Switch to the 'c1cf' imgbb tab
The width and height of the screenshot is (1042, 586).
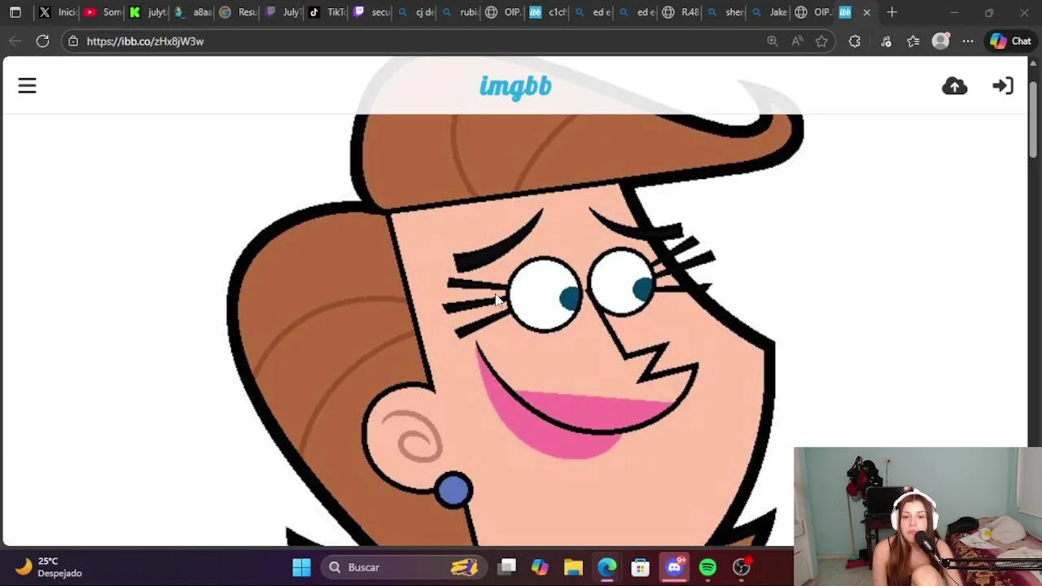(x=549, y=12)
